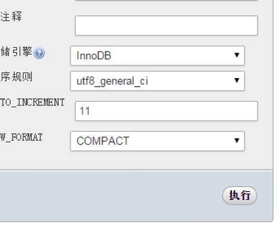The height and width of the screenshot is (229, 280).
Task: Click the arrow on the utf8_general_ci selector
Action: tap(237, 80)
